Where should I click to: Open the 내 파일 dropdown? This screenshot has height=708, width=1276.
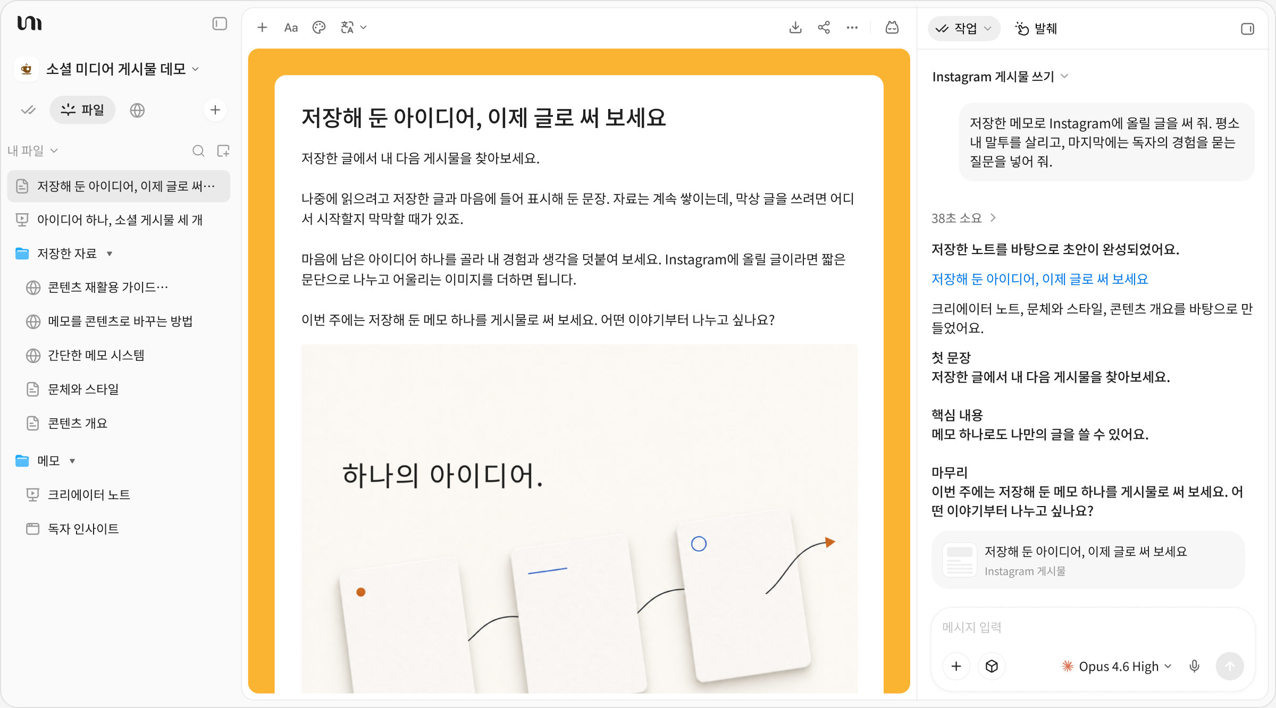point(32,151)
